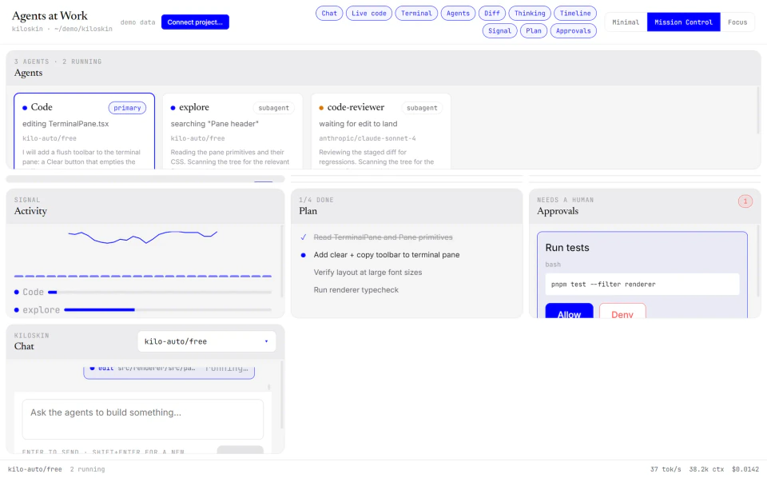Click the model dropdown arrow in Chat
Screen dimensions: 767x478
pos(267,341)
